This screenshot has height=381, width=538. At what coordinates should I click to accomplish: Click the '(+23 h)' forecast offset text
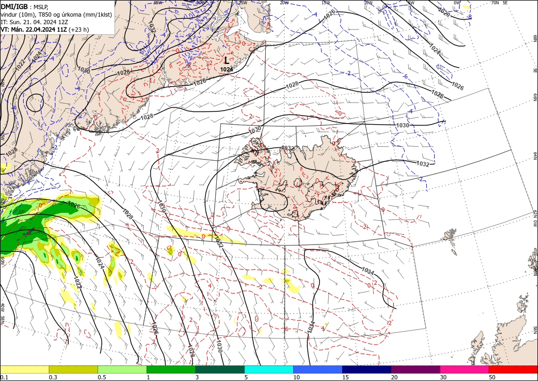79,30
